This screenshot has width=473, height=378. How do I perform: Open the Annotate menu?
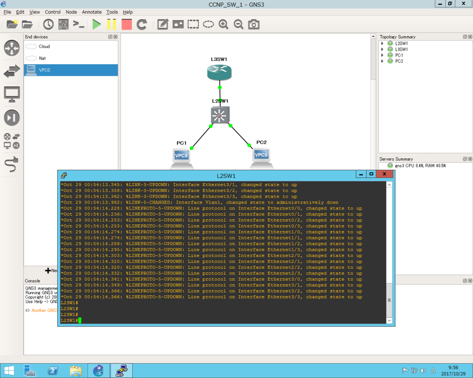click(92, 12)
